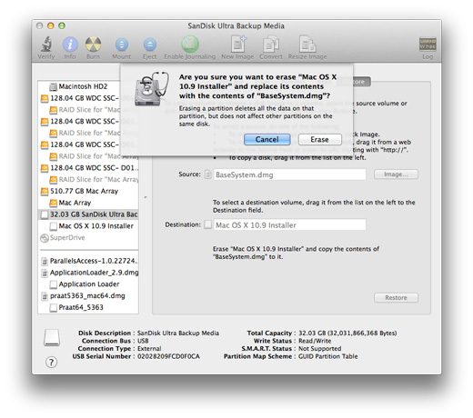Open the Log toolbar icon
Screen dimensions: 473x418
tap(428, 45)
